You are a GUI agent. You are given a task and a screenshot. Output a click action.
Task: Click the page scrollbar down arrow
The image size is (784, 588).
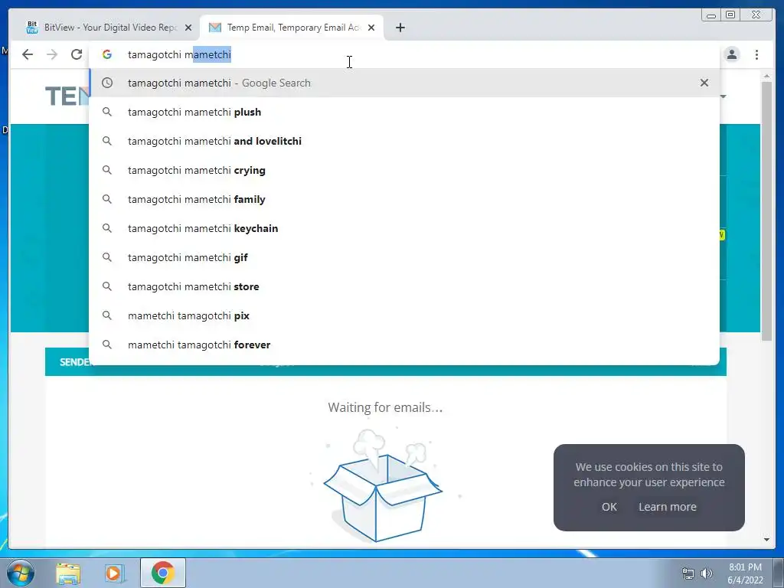[x=766, y=540]
